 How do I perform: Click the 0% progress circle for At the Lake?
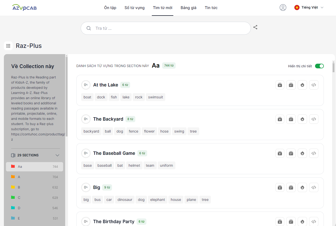[x=86, y=85]
